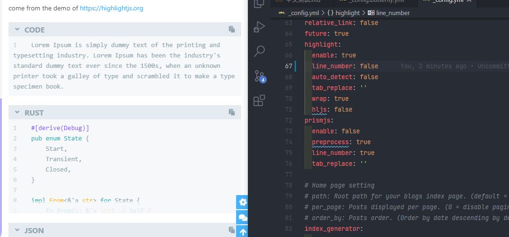Click 'enable: false' on line 73
This screenshot has width=509, height=237.
pos(336,131)
